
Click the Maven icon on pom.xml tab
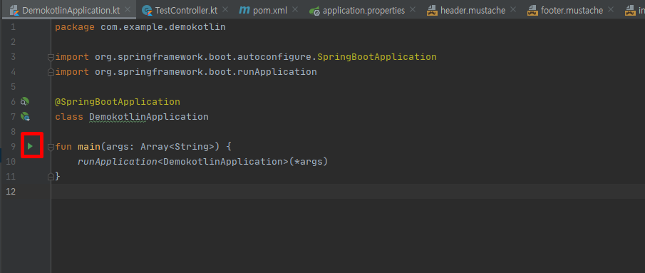click(244, 10)
